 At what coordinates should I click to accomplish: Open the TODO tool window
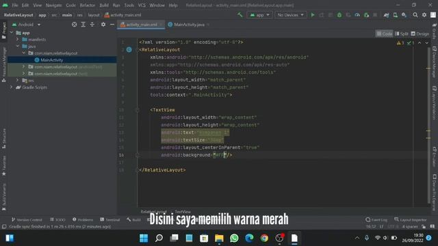[57, 220]
